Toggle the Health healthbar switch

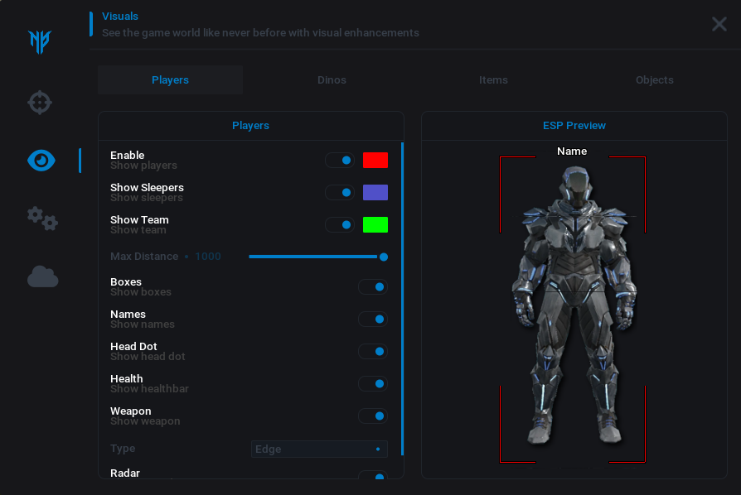(x=373, y=383)
